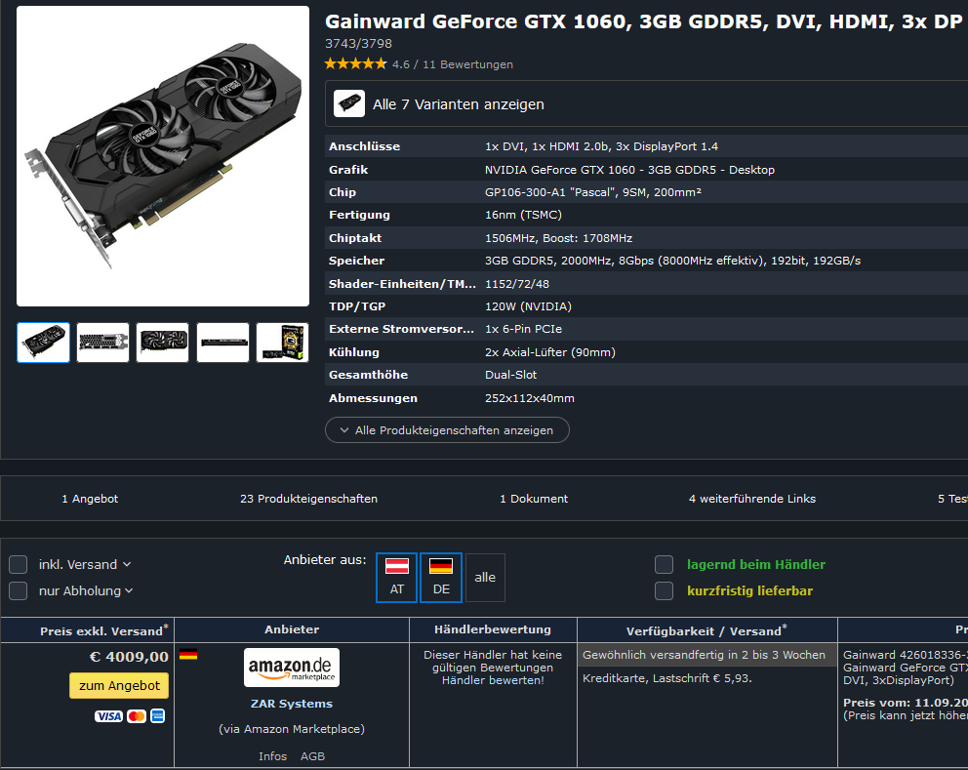Open the ZAR Systems vendor link
The image size is (968, 770).
[292, 704]
